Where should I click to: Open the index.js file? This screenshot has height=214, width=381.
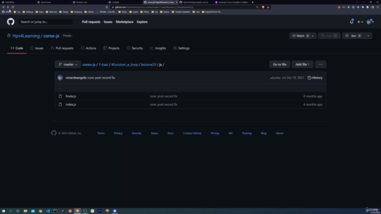click(x=71, y=105)
